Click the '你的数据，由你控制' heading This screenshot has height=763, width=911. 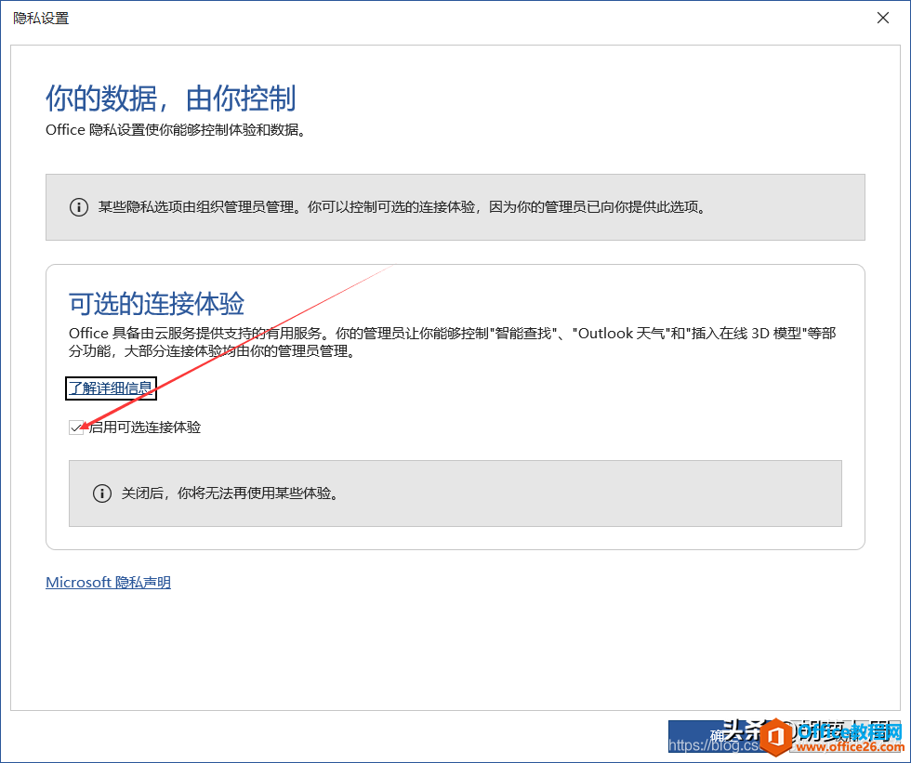170,98
